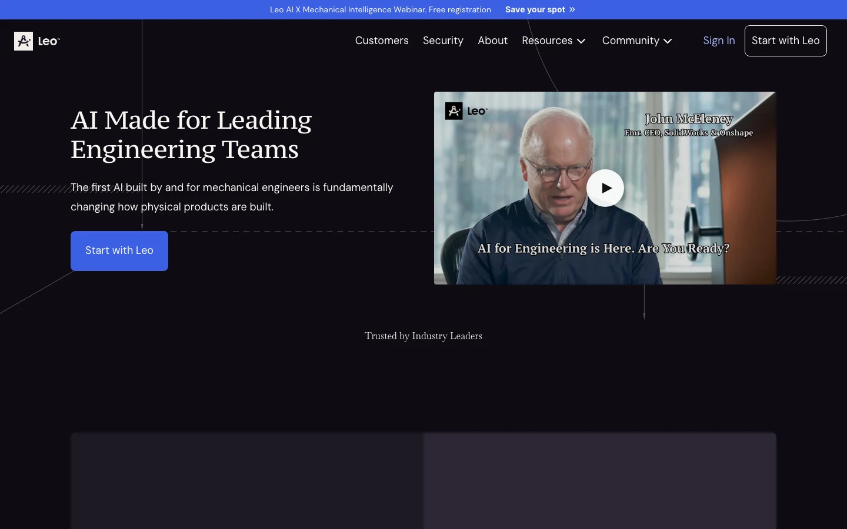This screenshot has height=529, width=847.
Task: Click the Leo logo inside the video thumbnail
Action: 466,111
